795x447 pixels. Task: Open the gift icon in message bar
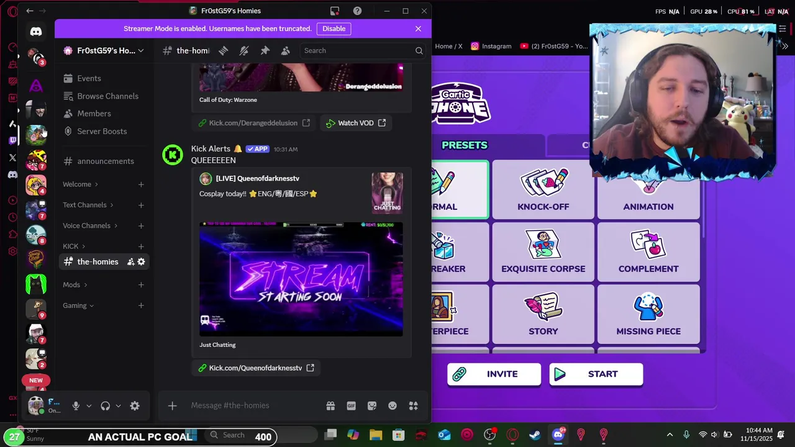click(330, 406)
